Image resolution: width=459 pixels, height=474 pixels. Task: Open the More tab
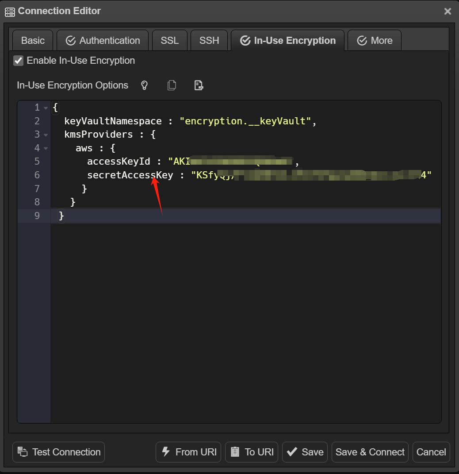pyautogui.click(x=375, y=41)
